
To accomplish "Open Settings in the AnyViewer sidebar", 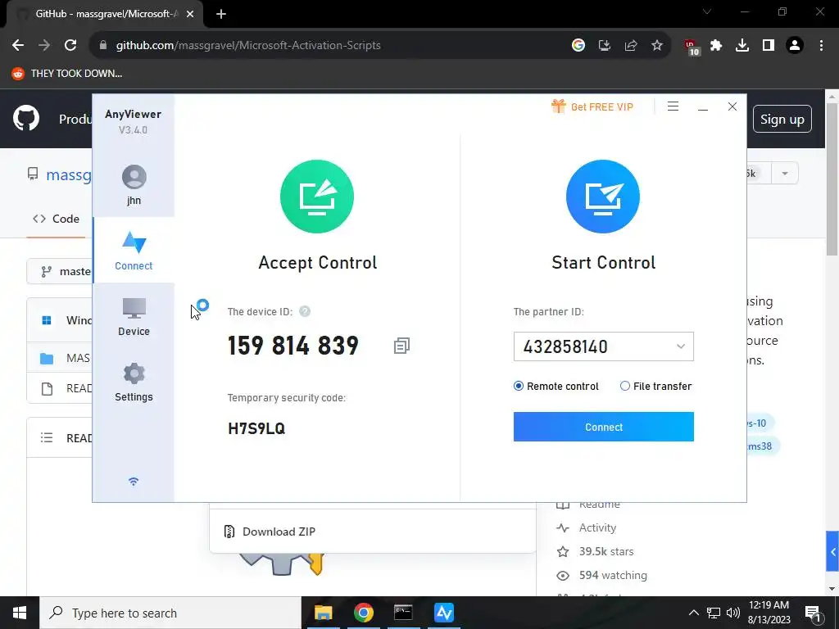I will (x=134, y=382).
